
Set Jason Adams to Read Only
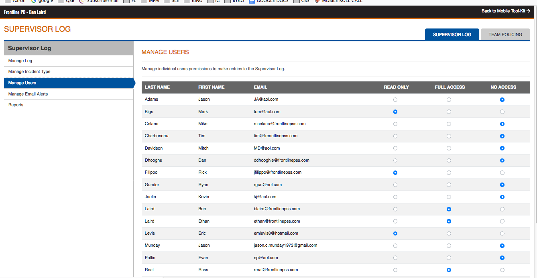(x=395, y=99)
